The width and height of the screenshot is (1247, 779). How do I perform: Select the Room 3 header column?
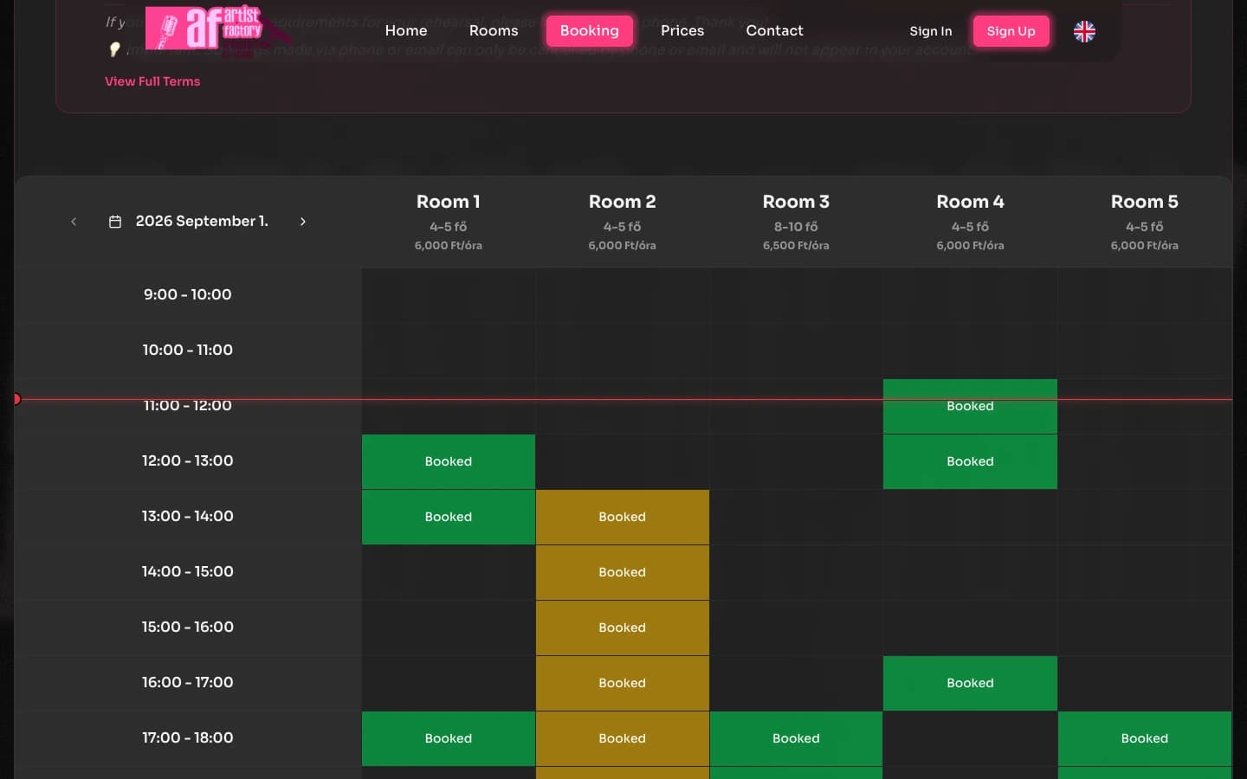point(796,222)
